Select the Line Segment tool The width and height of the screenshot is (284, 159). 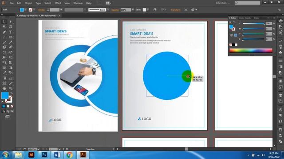pyautogui.click(x=4, y=37)
